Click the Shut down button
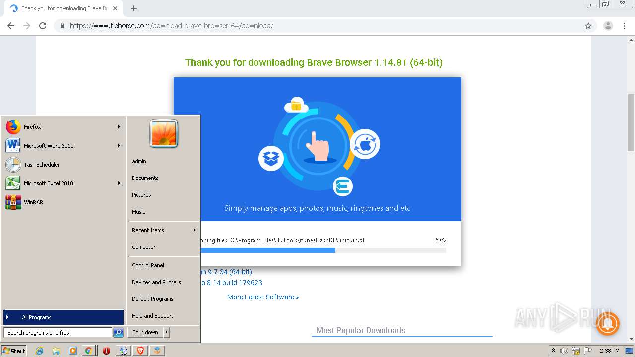This screenshot has height=357, width=635. (x=145, y=332)
